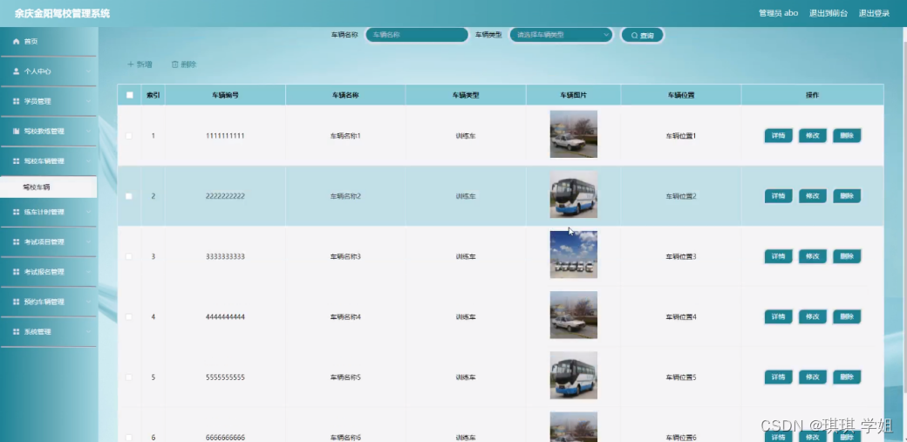Image resolution: width=907 pixels, height=442 pixels.
Task: Click 删除 for vehicle 2222222222
Action: [847, 196]
